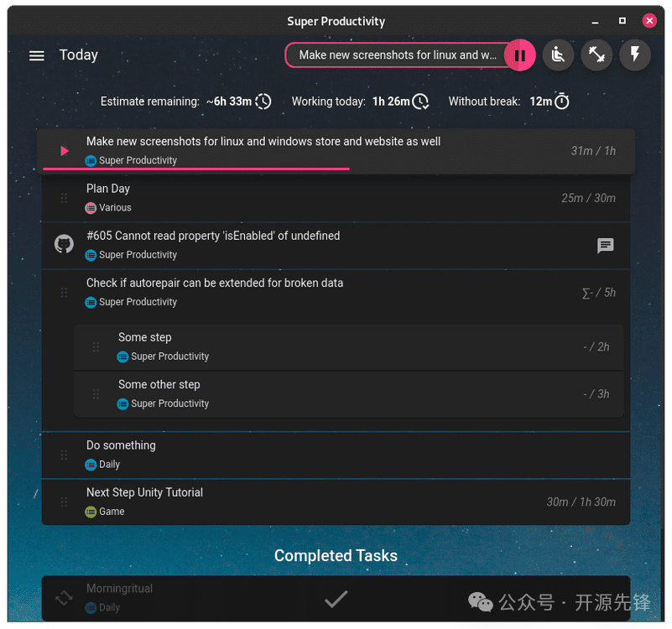Select 'Check if autorepair can be extended' task
672x629 pixels.
pyautogui.click(x=215, y=283)
